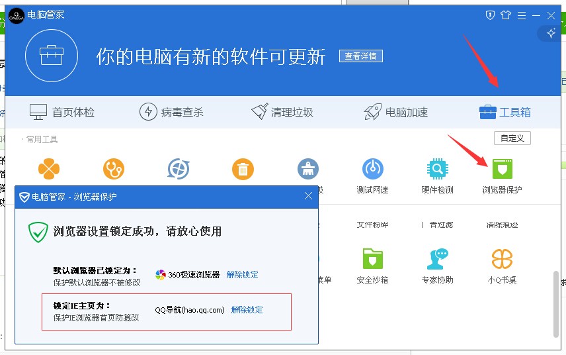Click the 你的电脑有新的软件可更新 headline

[211, 57]
